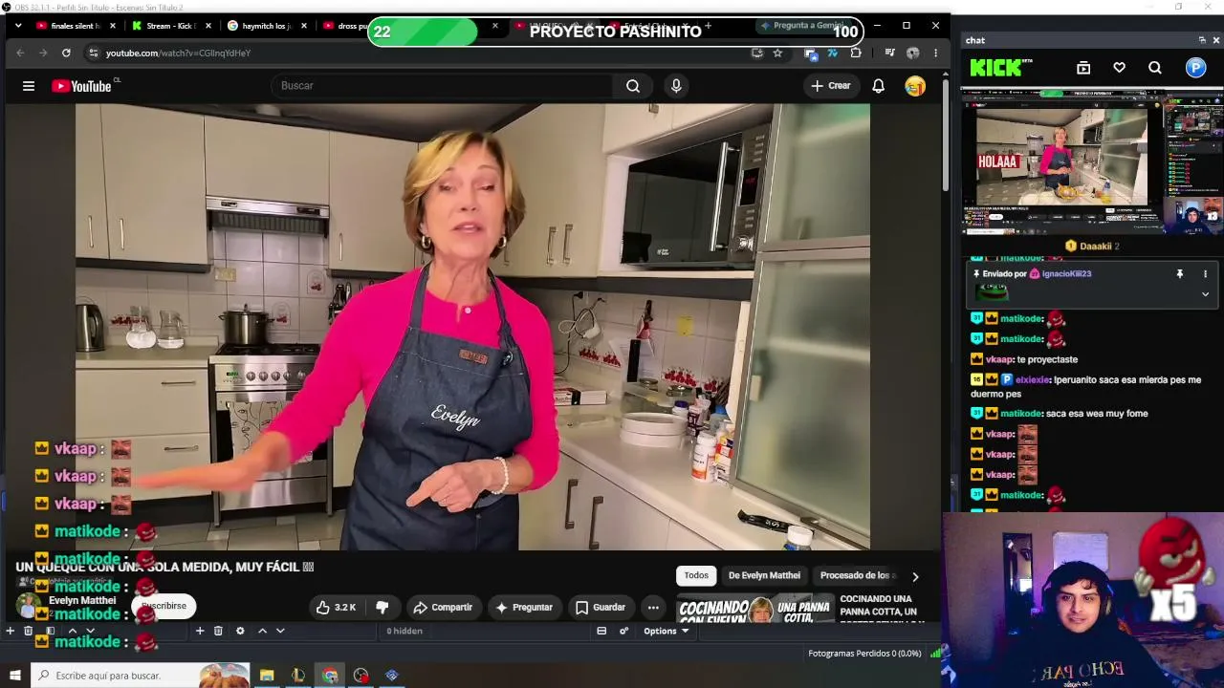The height and width of the screenshot is (688, 1224).
Task: Add a new OBS source
Action: click(x=200, y=631)
